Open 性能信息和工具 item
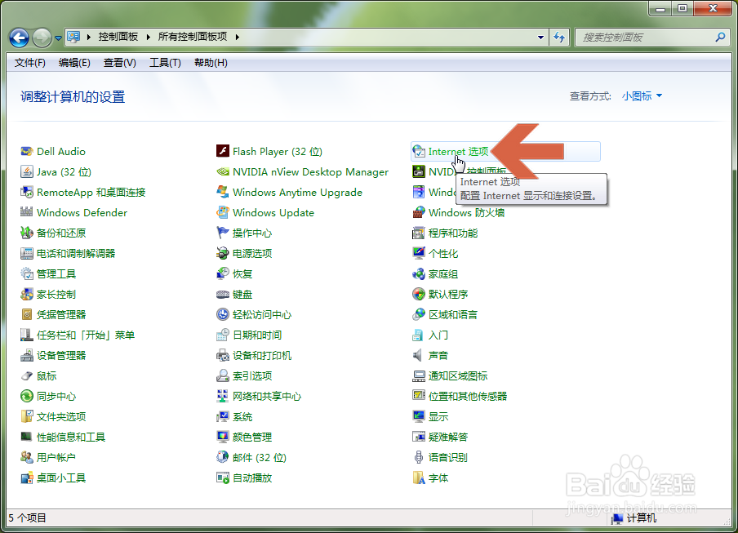 point(71,437)
